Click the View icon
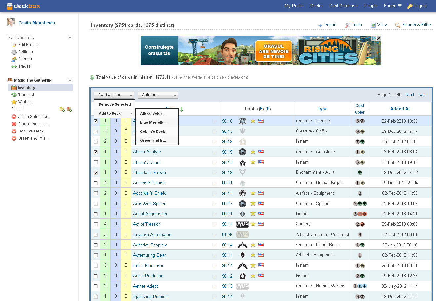Screen dimensions: 436x301 373,25
